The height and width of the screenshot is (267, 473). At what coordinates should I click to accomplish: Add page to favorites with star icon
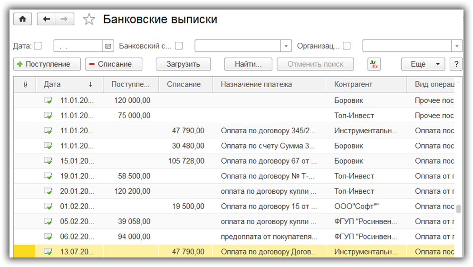(89, 20)
